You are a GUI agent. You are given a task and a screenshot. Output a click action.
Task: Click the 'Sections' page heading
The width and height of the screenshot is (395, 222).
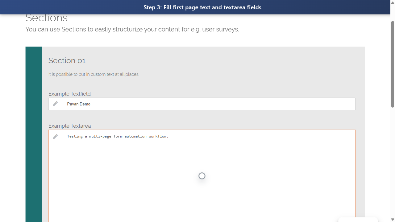click(46, 18)
